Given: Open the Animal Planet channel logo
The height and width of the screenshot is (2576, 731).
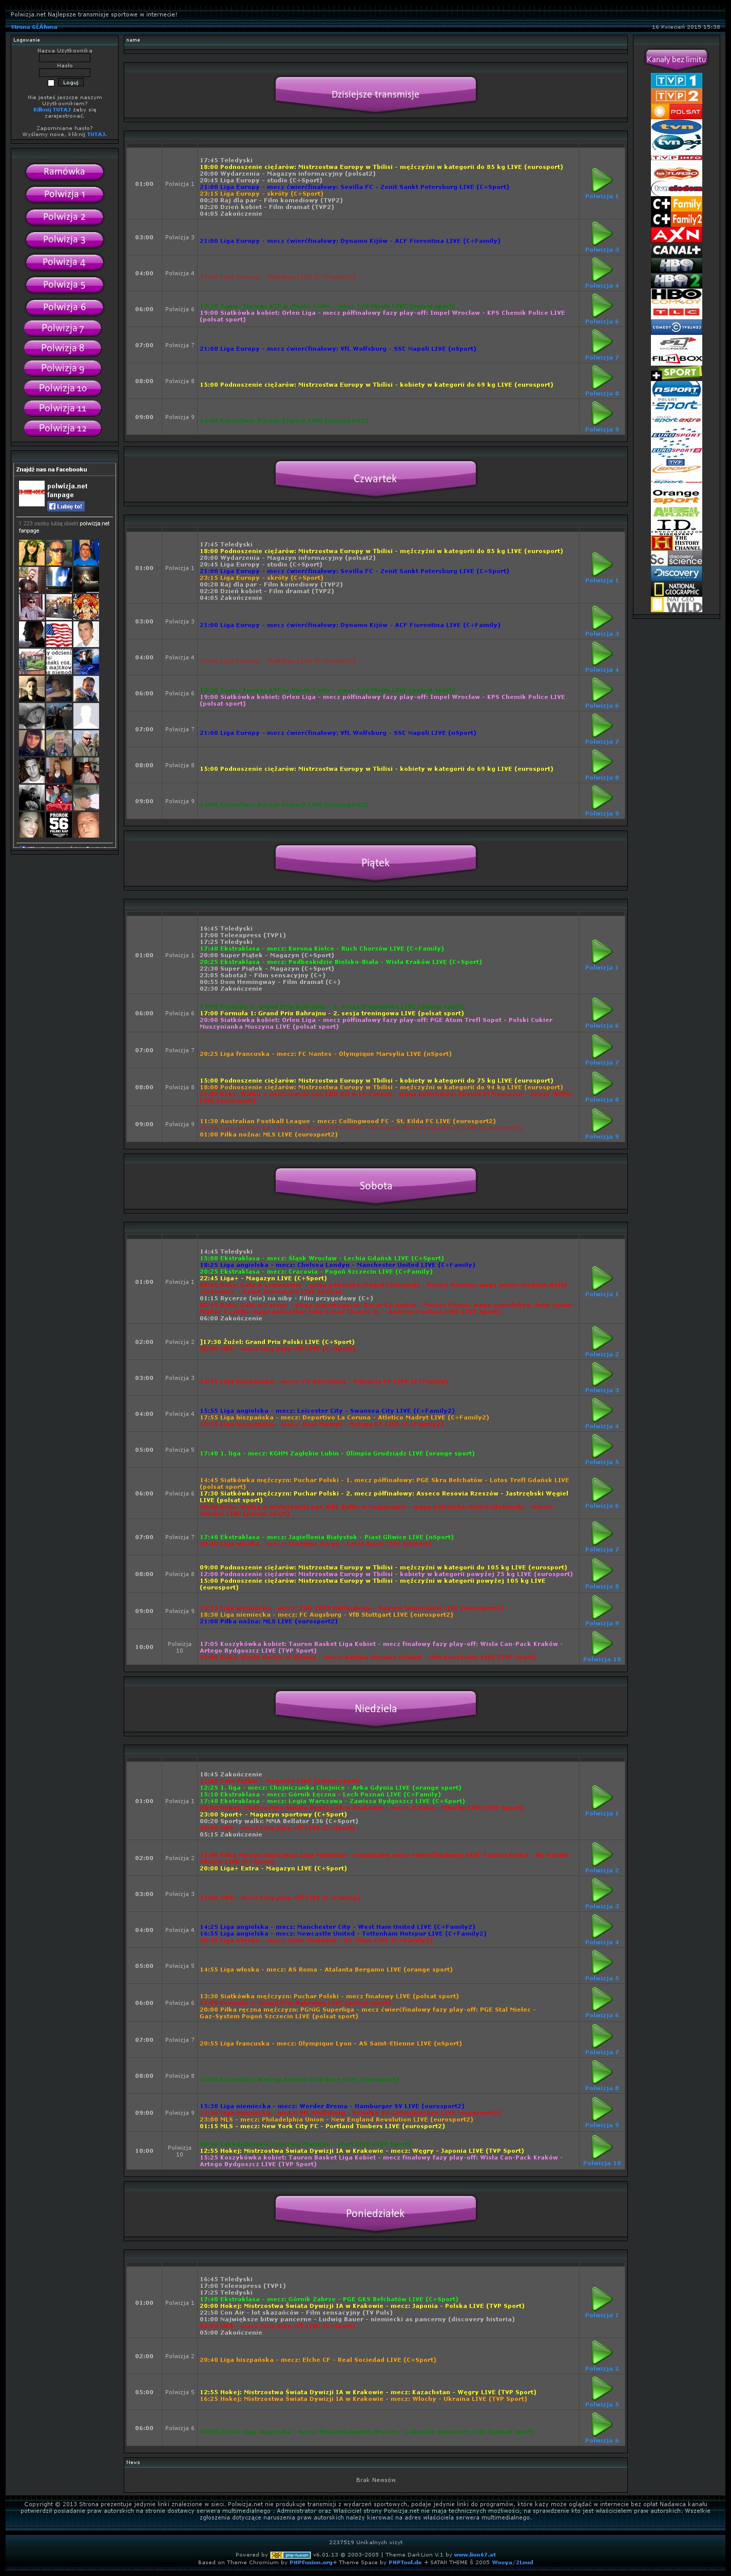Looking at the screenshot, I should 676,511.
